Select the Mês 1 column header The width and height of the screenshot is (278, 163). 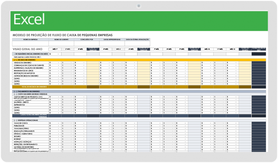pyautogui.click(x=56, y=49)
